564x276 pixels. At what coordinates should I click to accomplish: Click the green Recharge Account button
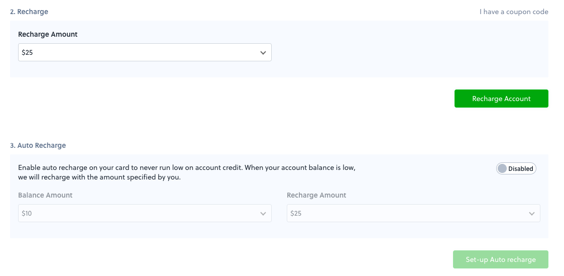(x=501, y=99)
